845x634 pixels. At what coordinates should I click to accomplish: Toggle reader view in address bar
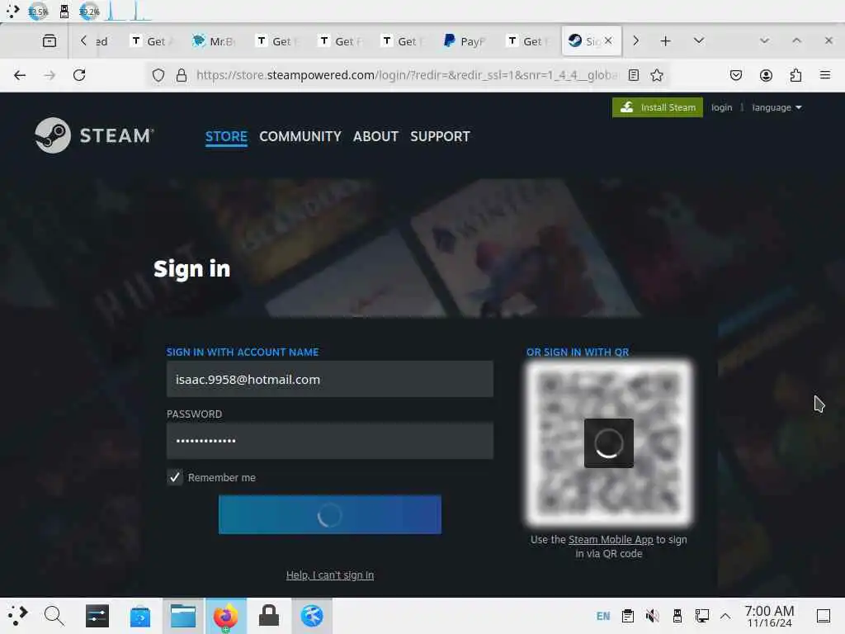[x=634, y=75]
